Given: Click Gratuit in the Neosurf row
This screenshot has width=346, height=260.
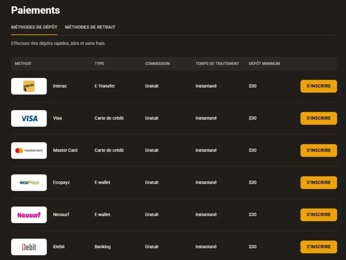Looking at the screenshot, I should 152,214.
